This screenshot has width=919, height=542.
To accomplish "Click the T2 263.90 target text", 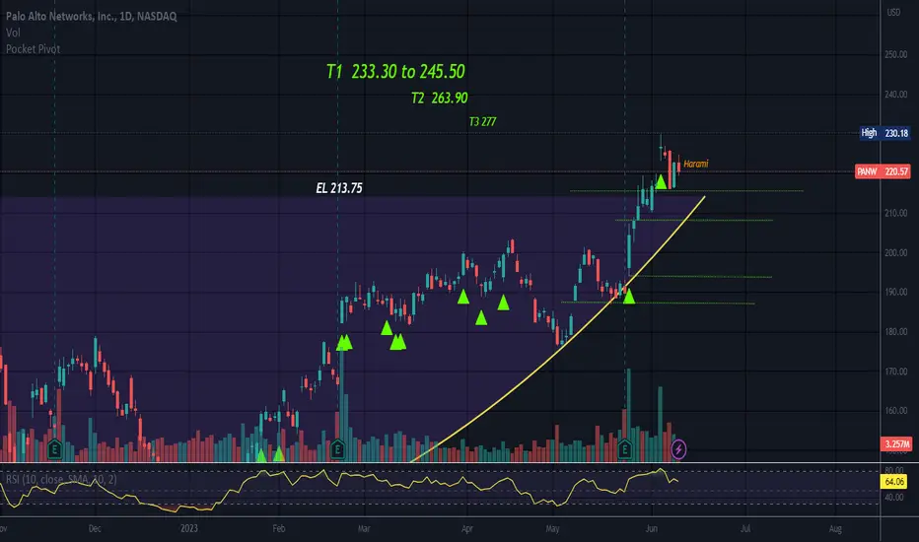I will coord(440,98).
